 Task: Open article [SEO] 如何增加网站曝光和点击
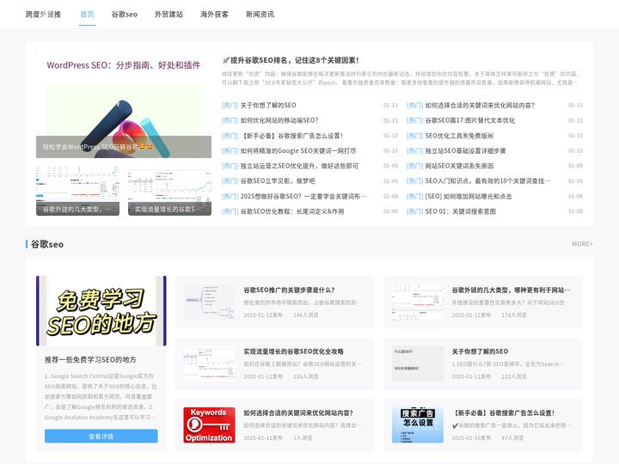click(469, 196)
